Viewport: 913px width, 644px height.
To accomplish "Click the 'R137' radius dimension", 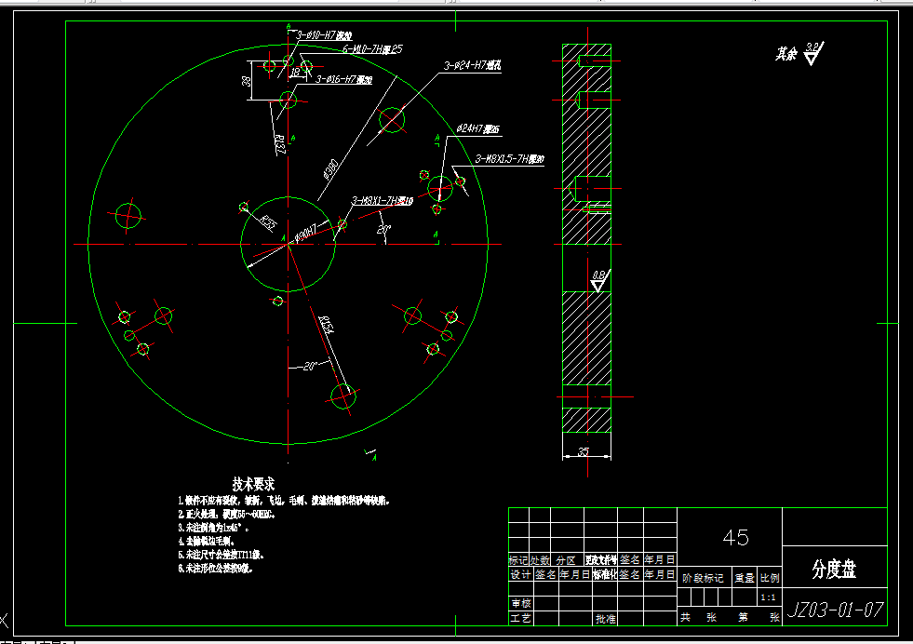I will (279, 144).
